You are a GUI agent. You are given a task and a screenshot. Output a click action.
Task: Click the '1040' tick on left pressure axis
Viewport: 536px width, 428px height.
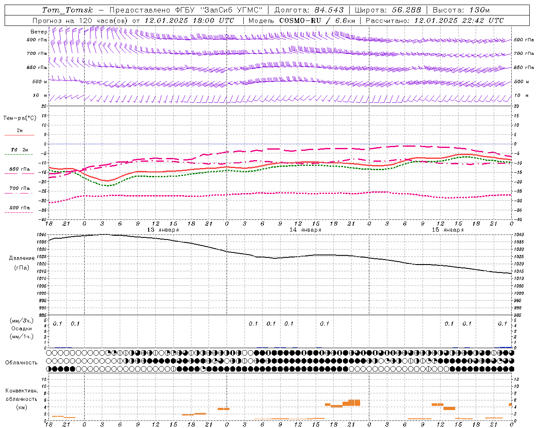pyautogui.click(x=41, y=235)
